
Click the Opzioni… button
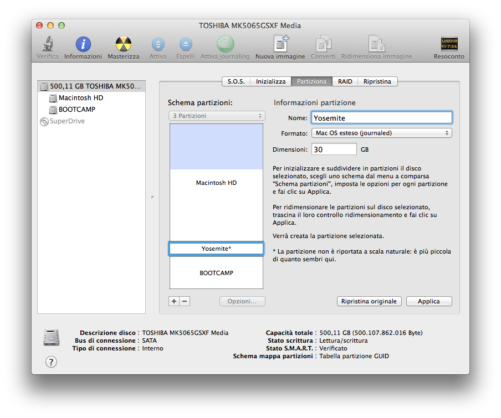(242, 301)
